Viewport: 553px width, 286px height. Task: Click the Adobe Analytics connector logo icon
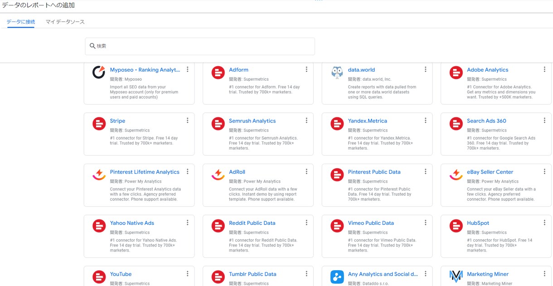(x=456, y=73)
